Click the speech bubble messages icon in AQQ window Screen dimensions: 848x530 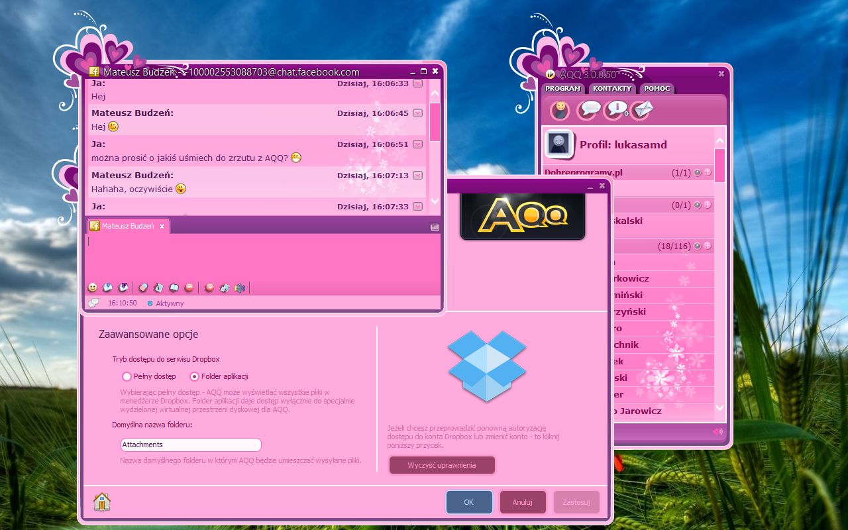tap(590, 109)
